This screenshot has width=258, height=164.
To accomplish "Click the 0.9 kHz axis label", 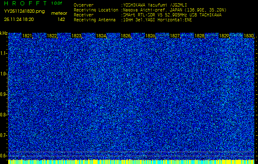I will click(3, 94).
